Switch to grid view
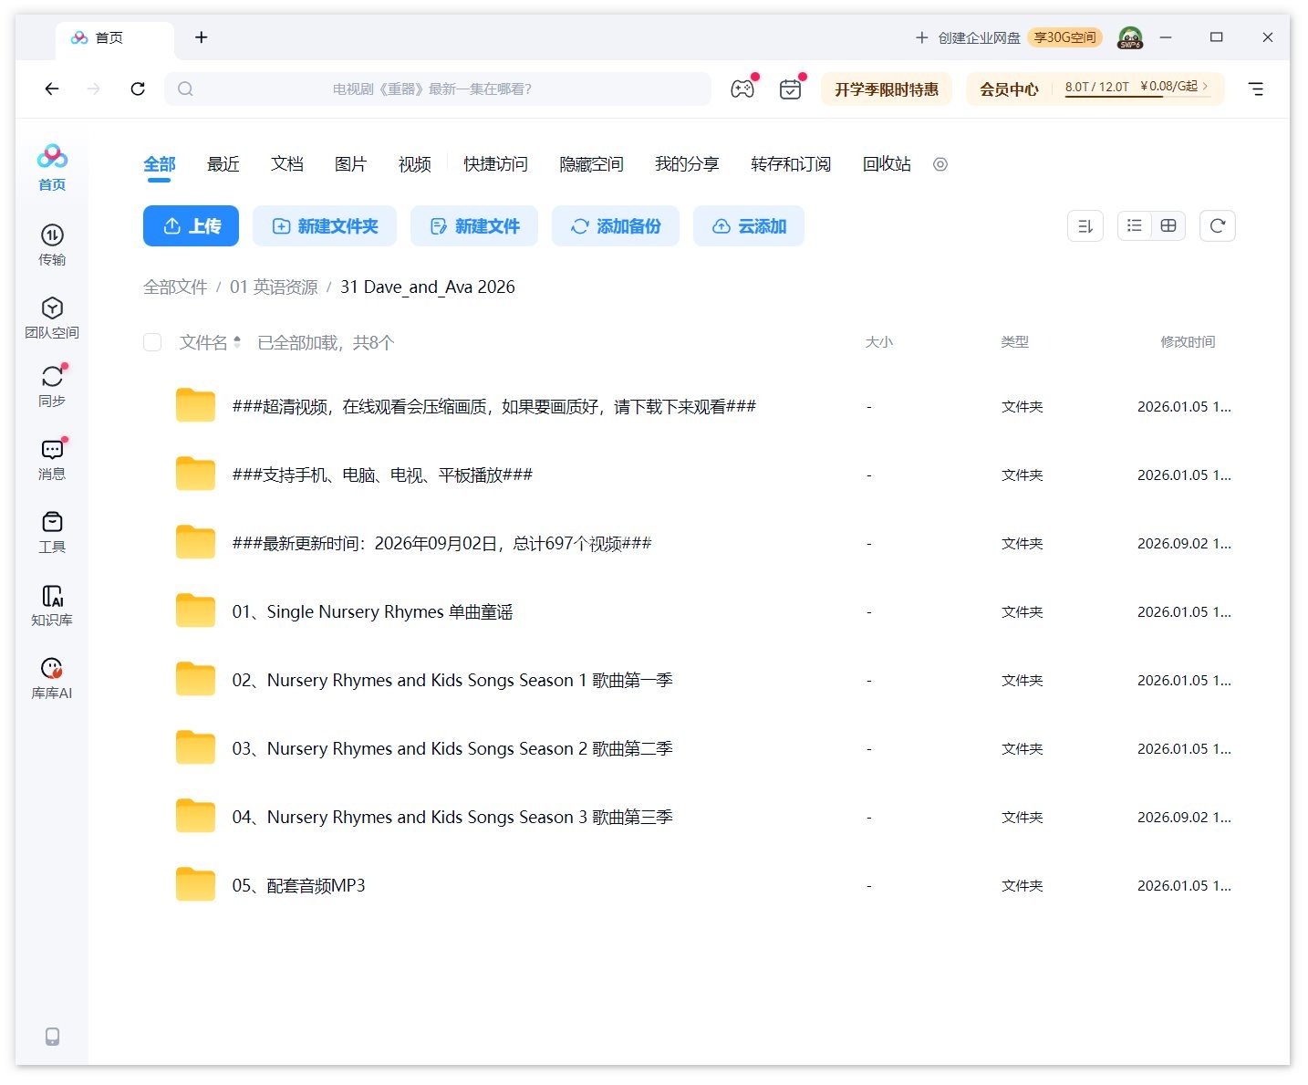The height and width of the screenshot is (1085, 1308). [x=1168, y=226]
